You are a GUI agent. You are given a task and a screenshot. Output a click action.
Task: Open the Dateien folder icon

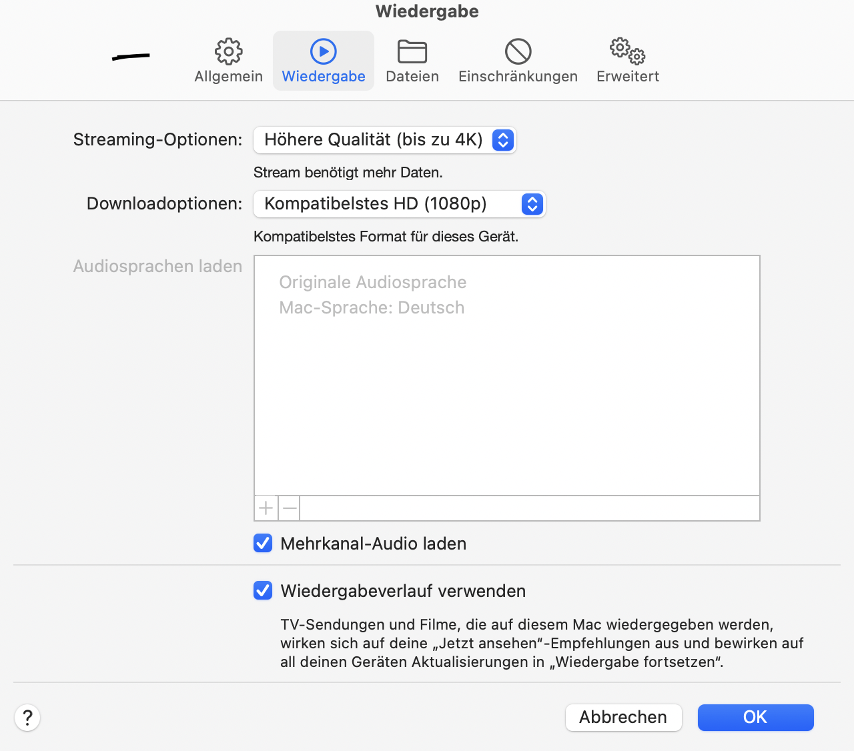(x=412, y=51)
